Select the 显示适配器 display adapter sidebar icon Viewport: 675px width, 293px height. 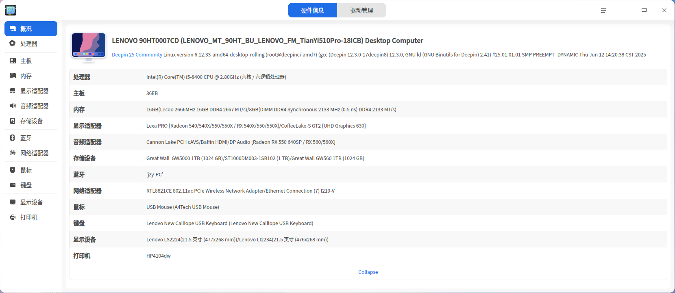[x=13, y=91]
